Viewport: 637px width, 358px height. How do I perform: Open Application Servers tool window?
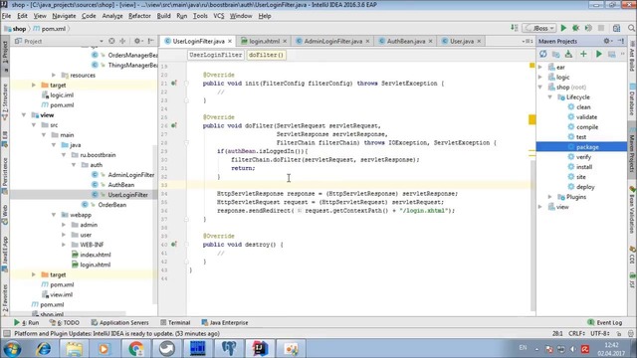point(119,322)
